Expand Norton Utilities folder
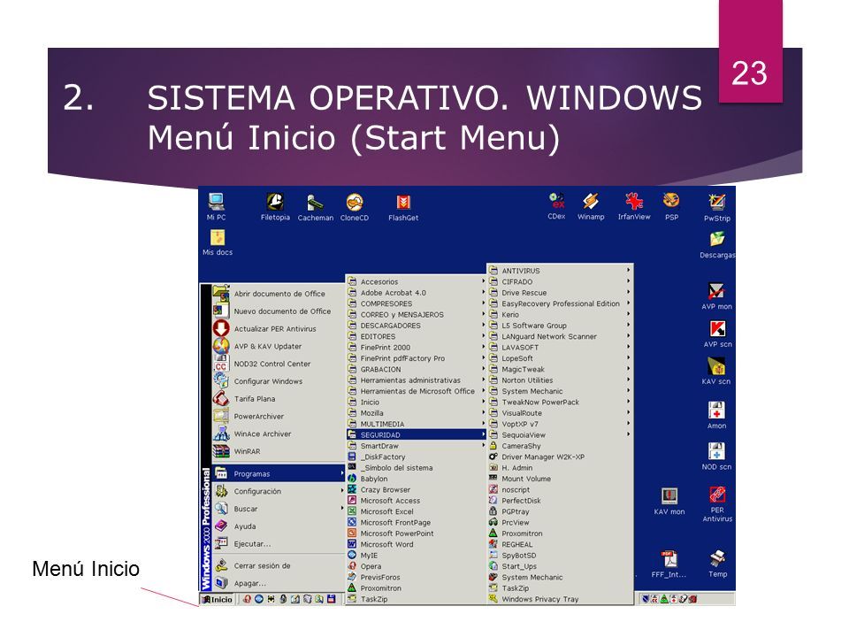This screenshot has width=849, height=637. [x=560, y=380]
